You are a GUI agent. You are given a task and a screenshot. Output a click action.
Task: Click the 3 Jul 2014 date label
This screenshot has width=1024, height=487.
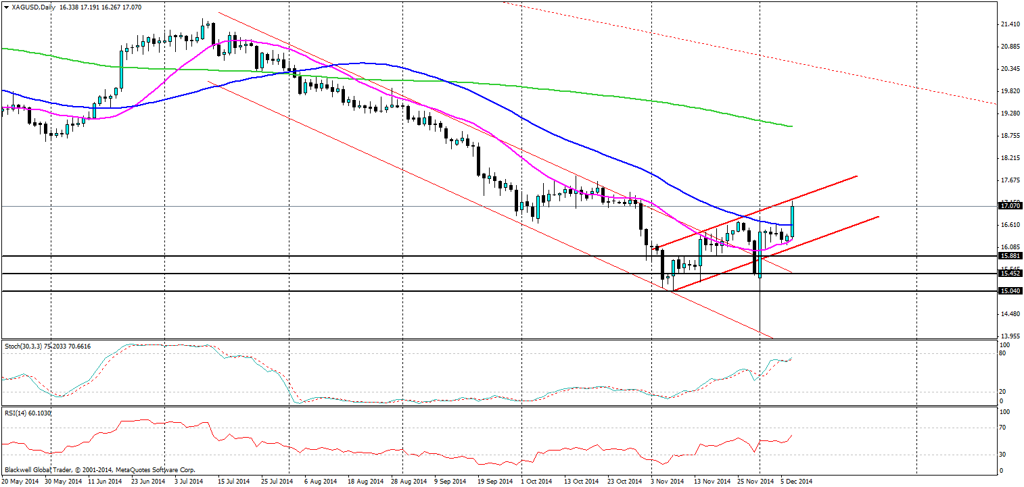[189, 482]
